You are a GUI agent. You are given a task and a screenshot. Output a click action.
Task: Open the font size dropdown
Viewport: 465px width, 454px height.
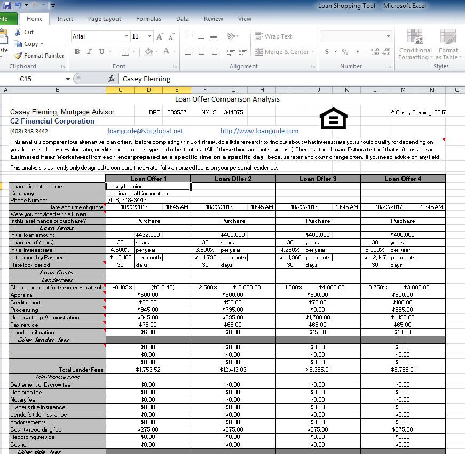[150, 36]
